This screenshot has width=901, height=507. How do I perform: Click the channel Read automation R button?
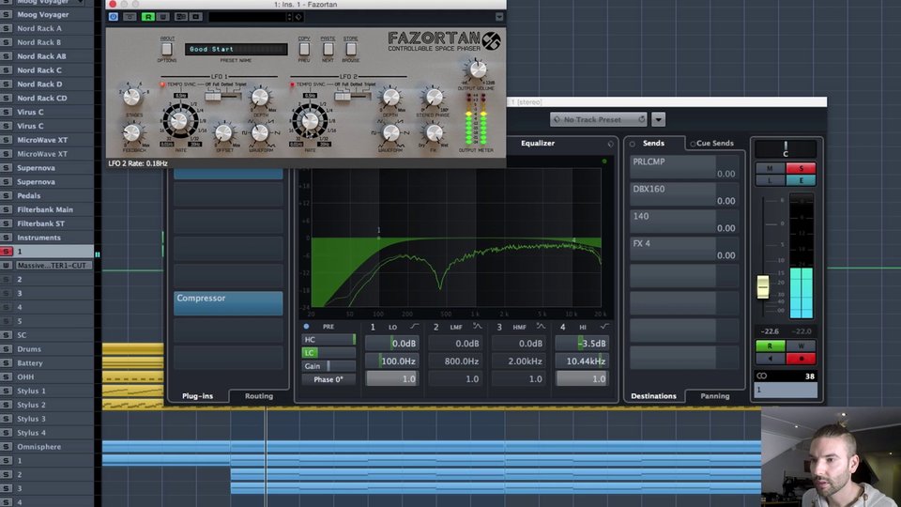click(770, 346)
